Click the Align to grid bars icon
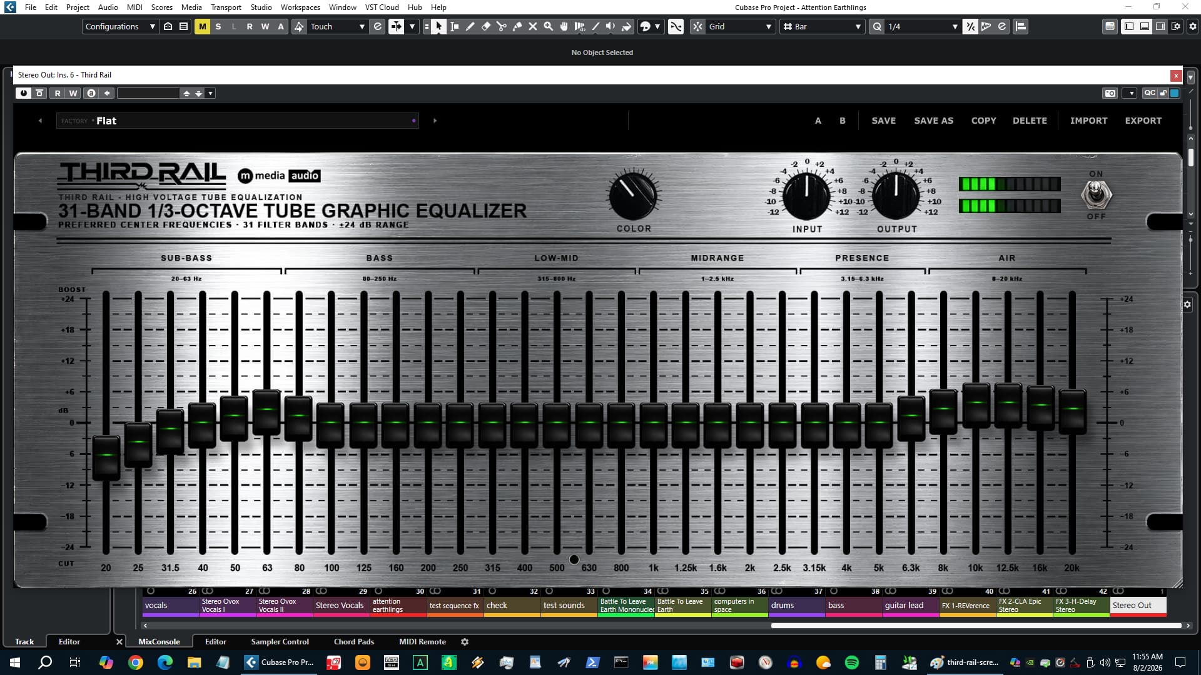The width and height of the screenshot is (1201, 675). pyautogui.click(x=1020, y=26)
